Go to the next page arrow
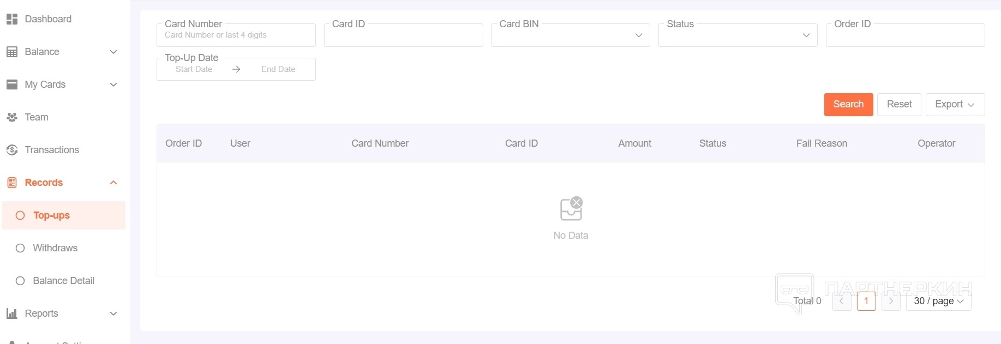This screenshot has width=1001, height=344. click(891, 301)
